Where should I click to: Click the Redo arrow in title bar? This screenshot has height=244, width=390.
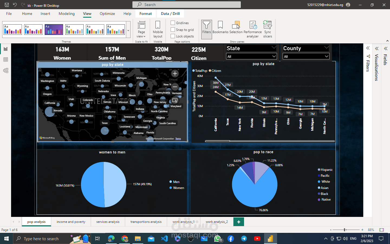point(23,5)
